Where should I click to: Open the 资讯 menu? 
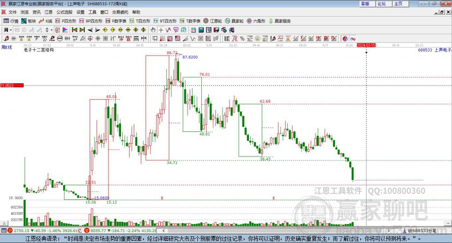click(x=36, y=12)
